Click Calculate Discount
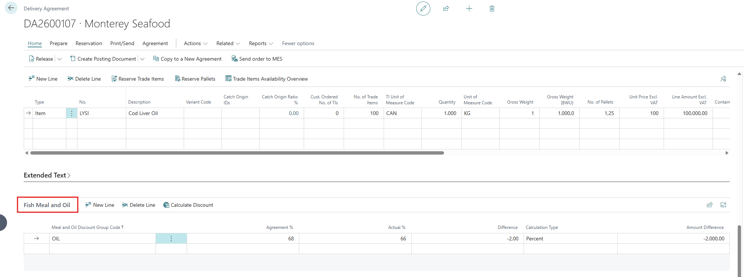Viewport: 744px width, 277px height. tap(188, 205)
